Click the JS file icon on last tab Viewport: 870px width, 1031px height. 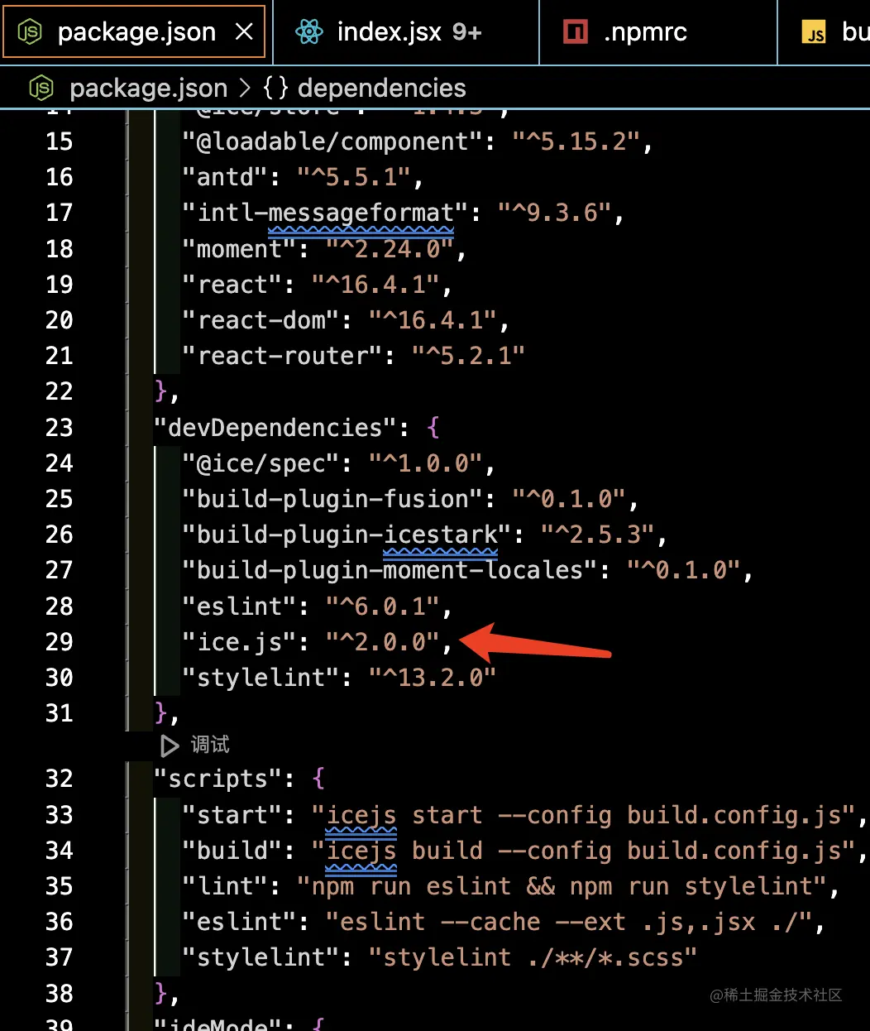tap(815, 32)
